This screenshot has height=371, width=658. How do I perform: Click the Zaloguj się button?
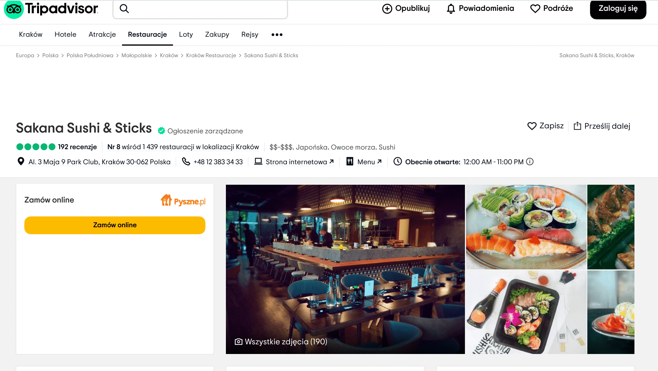pyautogui.click(x=618, y=9)
